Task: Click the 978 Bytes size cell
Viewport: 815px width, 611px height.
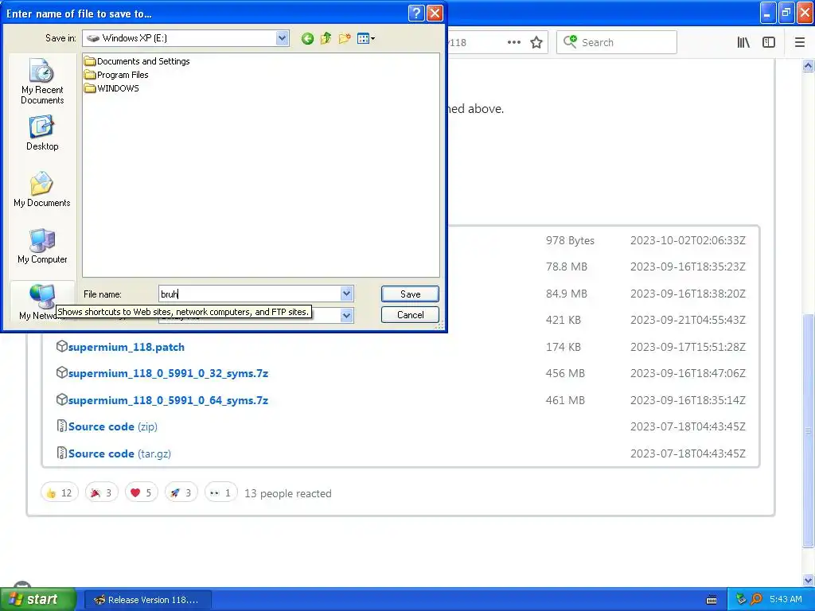Action: click(570, 240)
